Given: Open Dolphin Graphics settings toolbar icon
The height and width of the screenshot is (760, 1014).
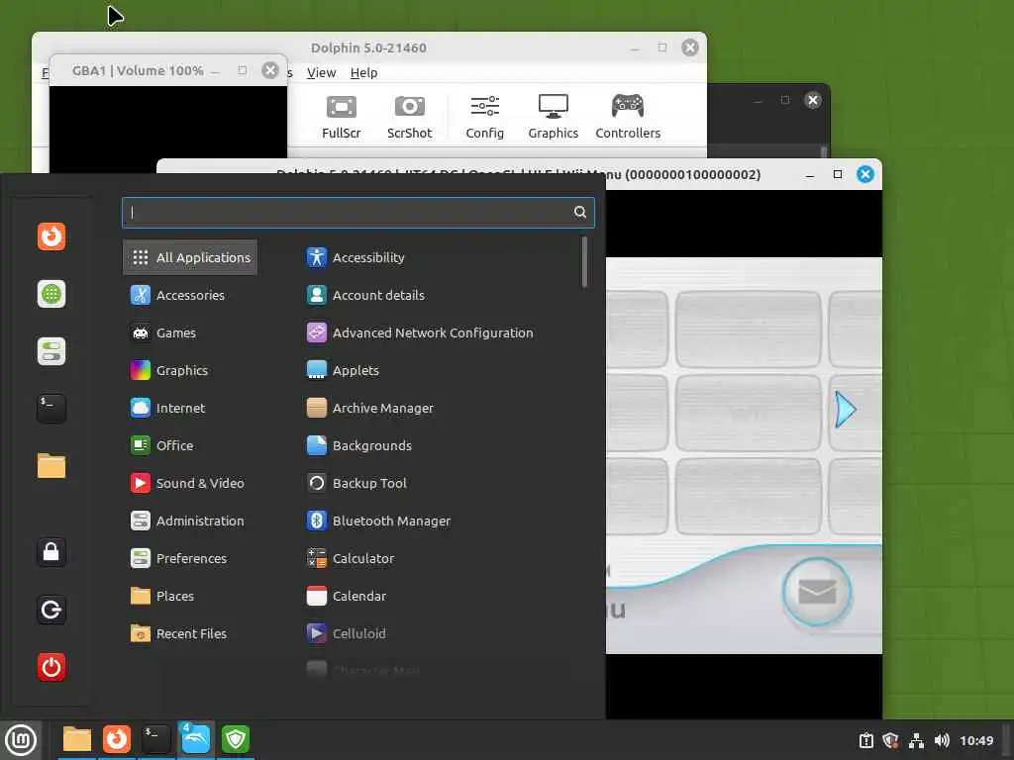Looking at the screenshot, I should pyautogui.click(x=553, y=117).
